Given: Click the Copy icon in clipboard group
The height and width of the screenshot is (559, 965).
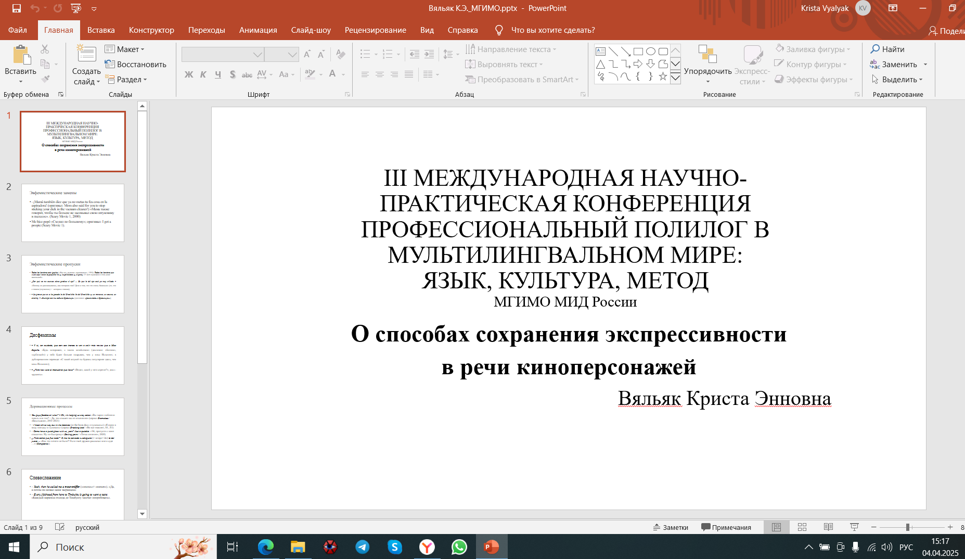Looking at the screenshot, I should pyautogui.click(x=45, y=64).
